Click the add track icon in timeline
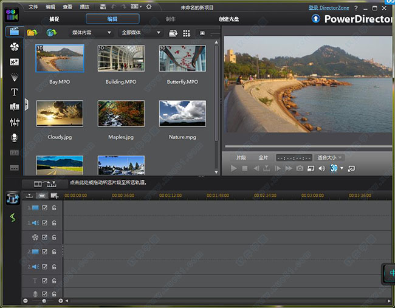This screenshot has height=308, width=395. pyautogui.click(x=55, y=196)
